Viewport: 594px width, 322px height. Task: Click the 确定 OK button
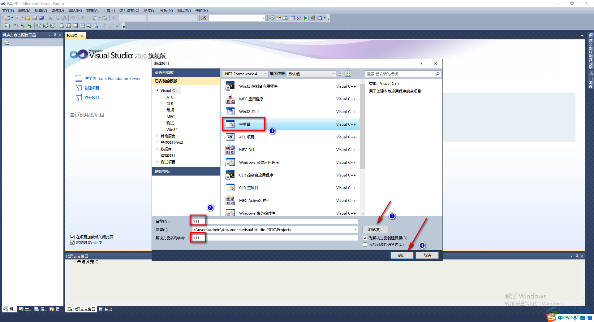[402, 255]
